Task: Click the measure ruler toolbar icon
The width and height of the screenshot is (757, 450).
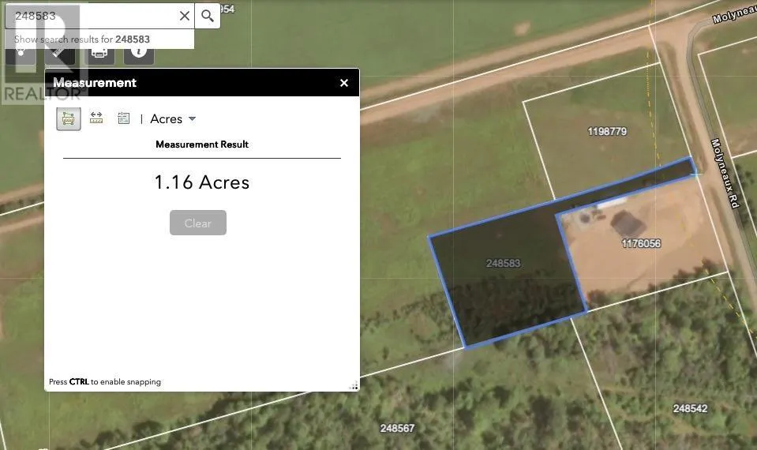Action: pyautogui.click(x=60, y=53)
